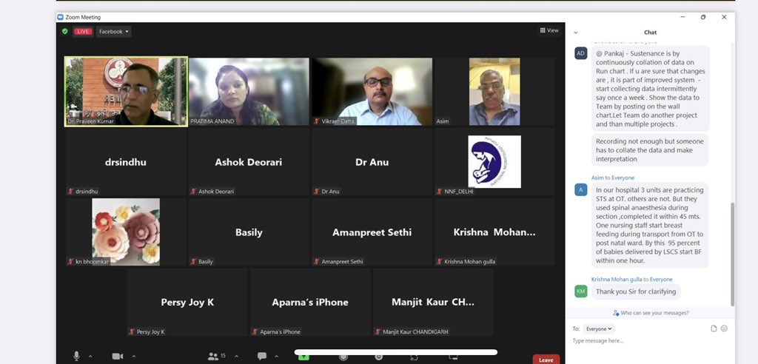This screenshot has height=364, width=758.
Task: Open the Participants panel icon
Action: pyautogui.click(x=213, y=357)
